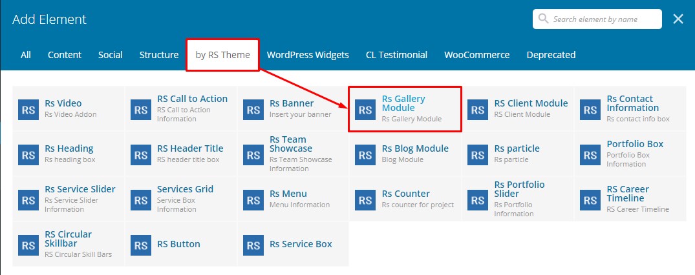Viewport: 695px width, 275px height.
Task: Click the RS icon beside Rs Video
Action: (x=28, y=109)
